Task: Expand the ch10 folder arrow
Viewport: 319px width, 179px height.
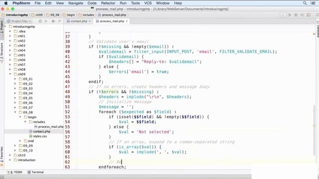Action: coord(10,155)
